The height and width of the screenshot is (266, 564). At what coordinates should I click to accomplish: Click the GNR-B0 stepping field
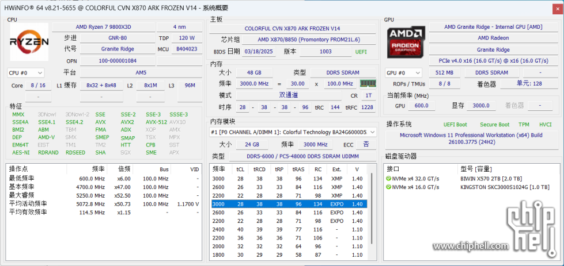[118, 38]
